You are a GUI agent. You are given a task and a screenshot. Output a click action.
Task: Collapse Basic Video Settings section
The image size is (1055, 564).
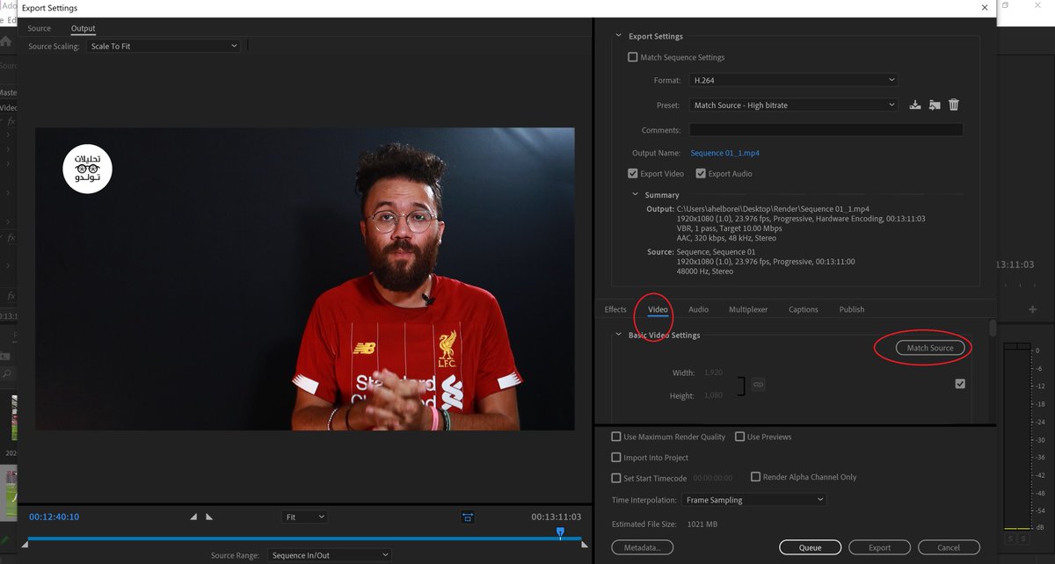click(619, 335)
